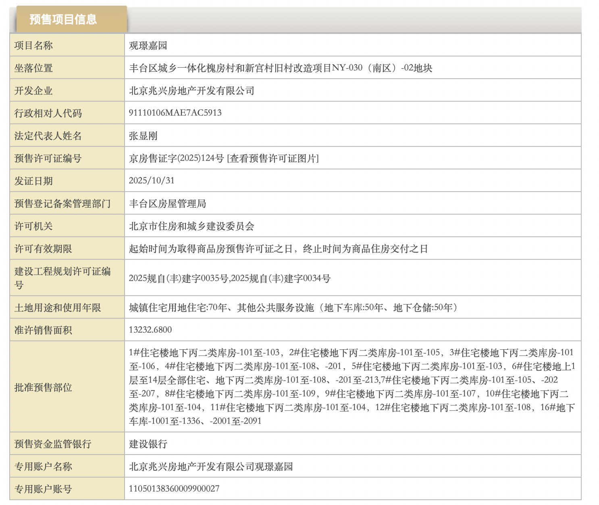
Task: Click the location text starting with 丰台区城乡一体化
Action: coord(280,68)
